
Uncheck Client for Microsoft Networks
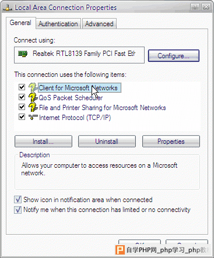click(22, 87)
